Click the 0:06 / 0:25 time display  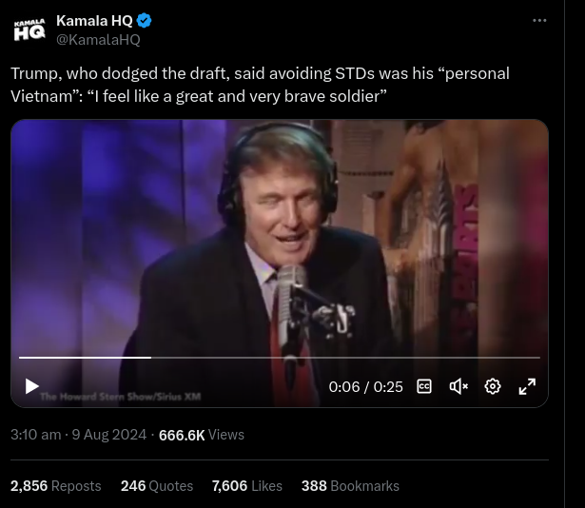[x=366, y=387]
